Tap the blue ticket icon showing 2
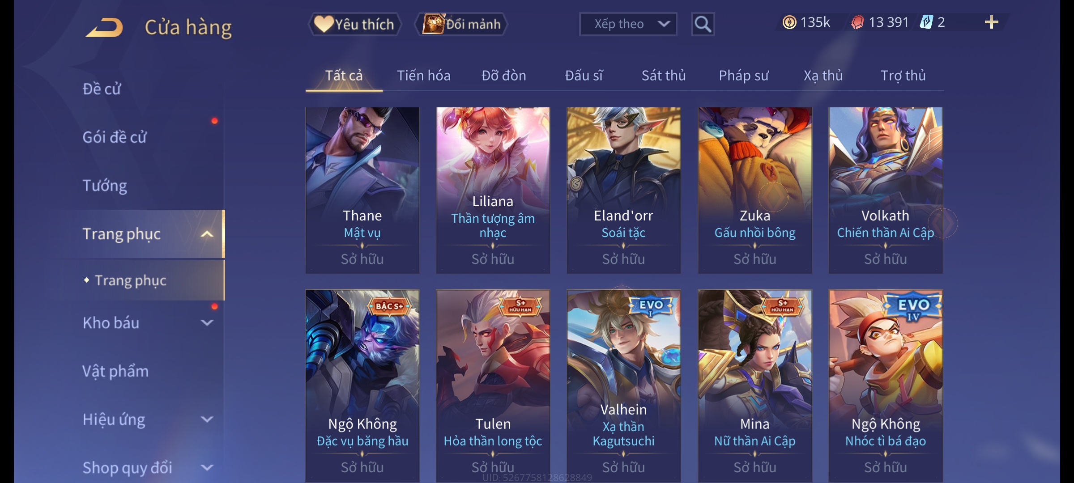This screenshot has width=1074, height=483. (926, 22)
